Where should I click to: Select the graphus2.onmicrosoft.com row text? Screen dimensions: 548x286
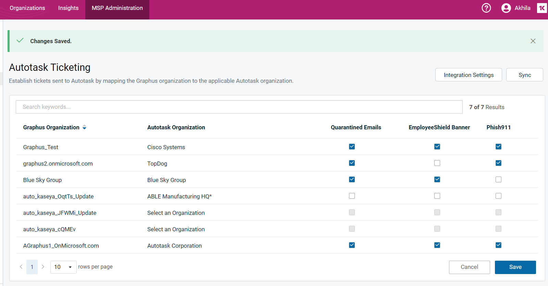coord(58,164)
